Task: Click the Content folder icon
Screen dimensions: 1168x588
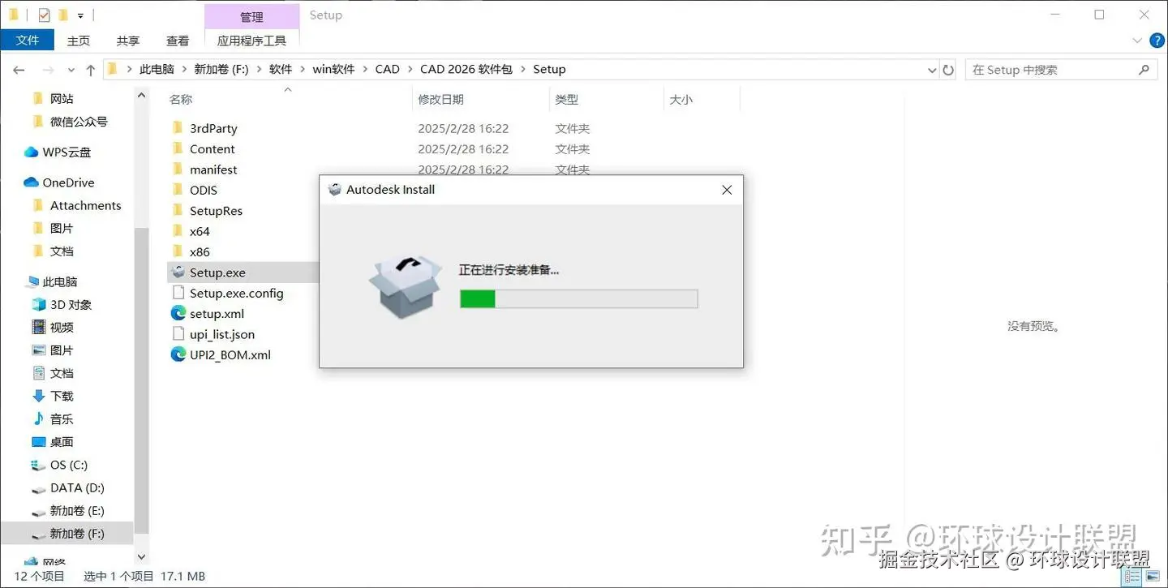Action: click(x=178, y=149)
